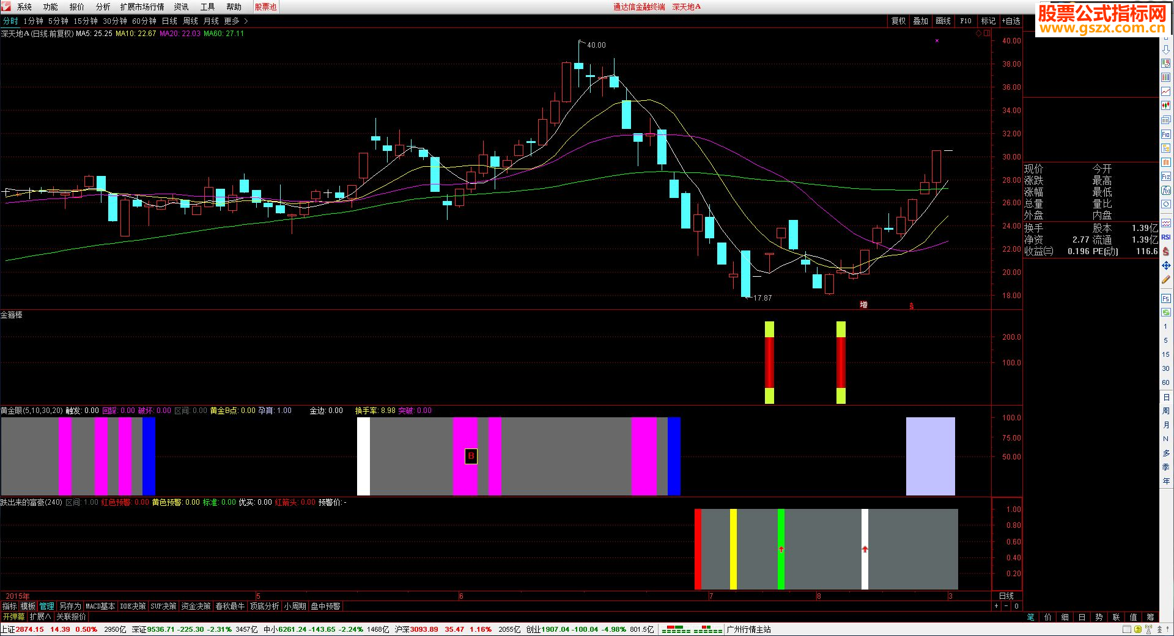Click the F5 icon in right toolbar

1166,299
